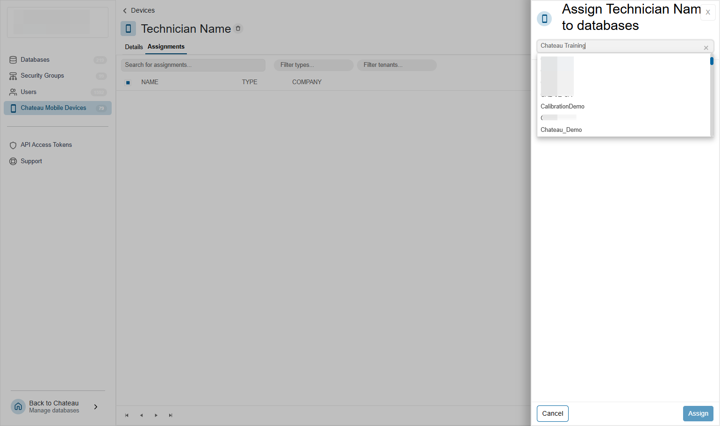Click the device icon in Assign panel header
Image resolution: width=720 pixels, height=426 pixels.
point(544,19)
